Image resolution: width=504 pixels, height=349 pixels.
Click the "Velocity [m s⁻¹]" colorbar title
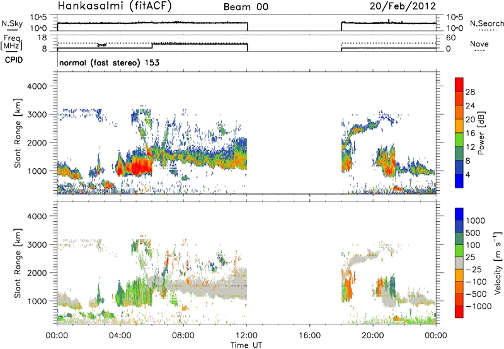498,263
